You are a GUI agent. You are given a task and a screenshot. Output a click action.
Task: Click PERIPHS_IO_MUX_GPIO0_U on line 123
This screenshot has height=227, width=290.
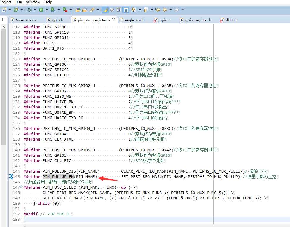coord(69,59)
